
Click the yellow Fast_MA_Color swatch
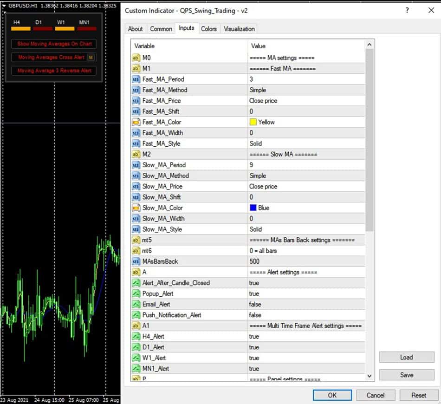pyautogui.click(x=253, y=122)
